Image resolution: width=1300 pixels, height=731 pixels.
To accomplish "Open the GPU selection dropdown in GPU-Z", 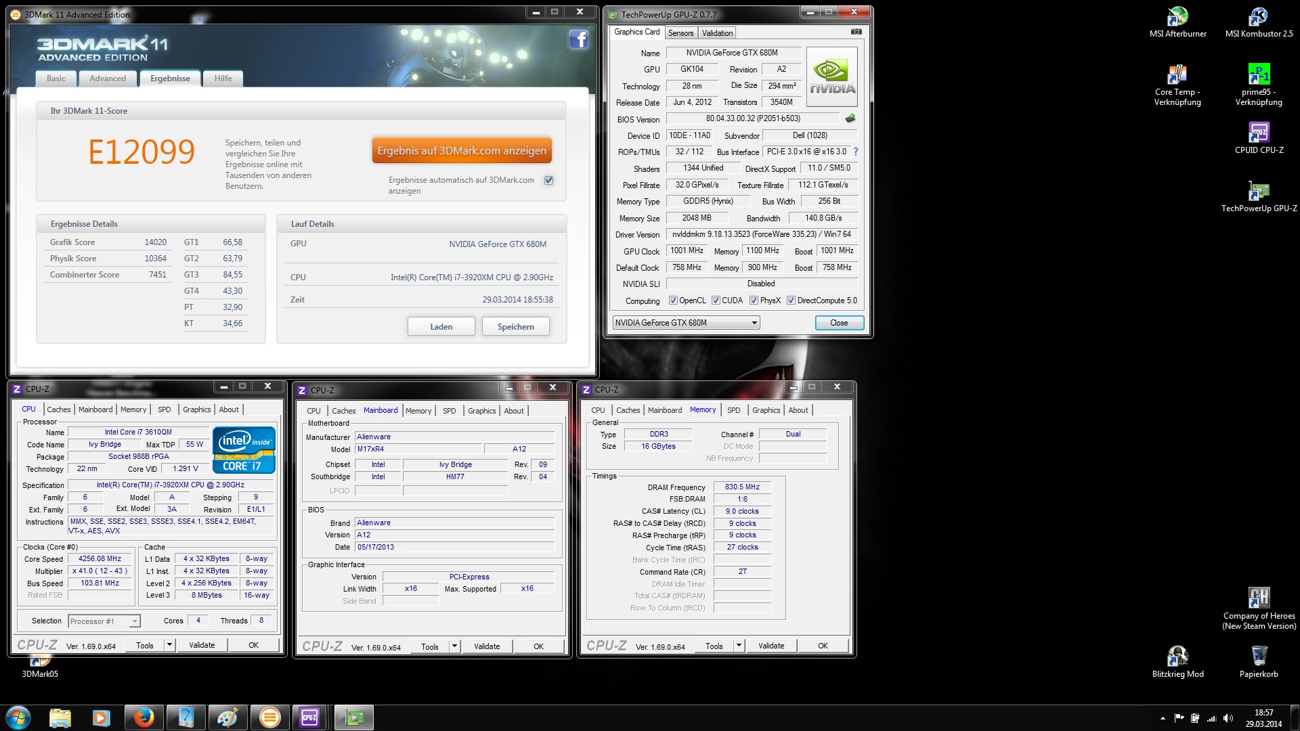I will point(686,323).
